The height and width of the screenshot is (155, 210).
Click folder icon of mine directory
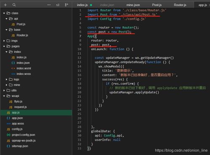coord(11,85)
